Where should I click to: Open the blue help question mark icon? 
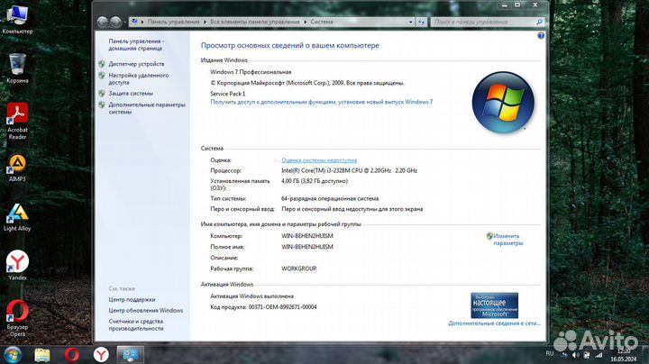coord(541,36)
